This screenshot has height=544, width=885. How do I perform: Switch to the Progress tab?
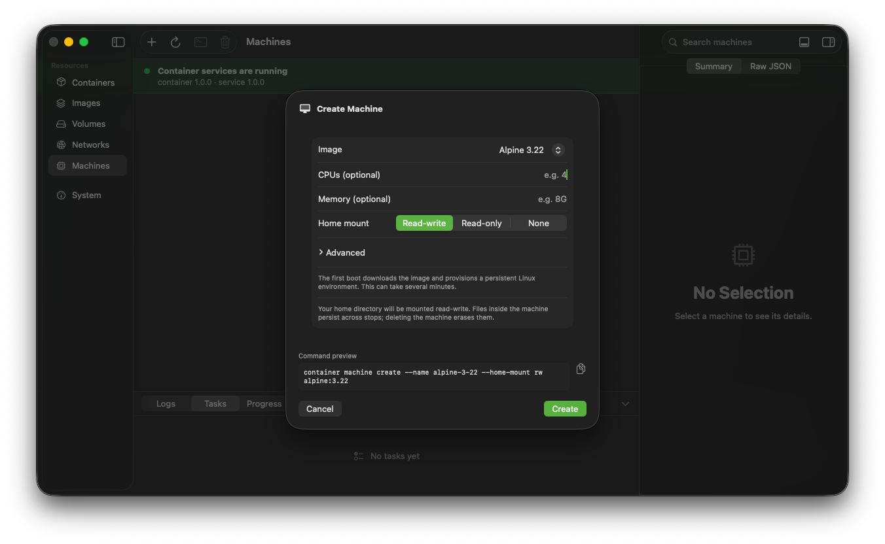[264, 403]
